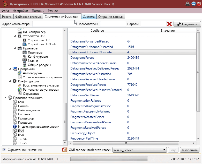The width and height of the screenshot is (202, 164).
Task: Switch to the Реестр tab
Action: [7, 17]
